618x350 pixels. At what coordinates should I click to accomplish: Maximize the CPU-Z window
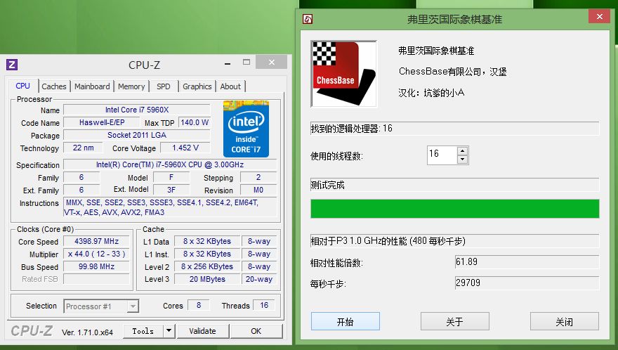[x=246, y=63]
